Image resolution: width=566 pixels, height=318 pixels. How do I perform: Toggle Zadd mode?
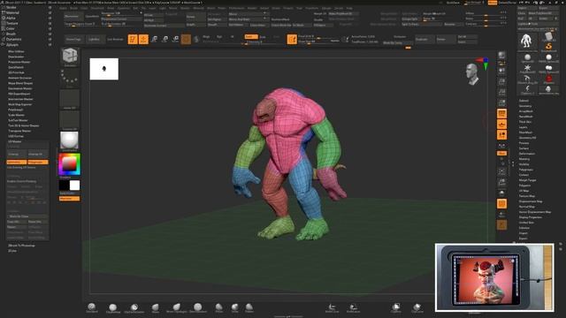pyautogui.click(x=251, y=36)
